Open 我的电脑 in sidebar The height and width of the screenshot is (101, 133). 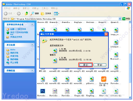(14, 59)
